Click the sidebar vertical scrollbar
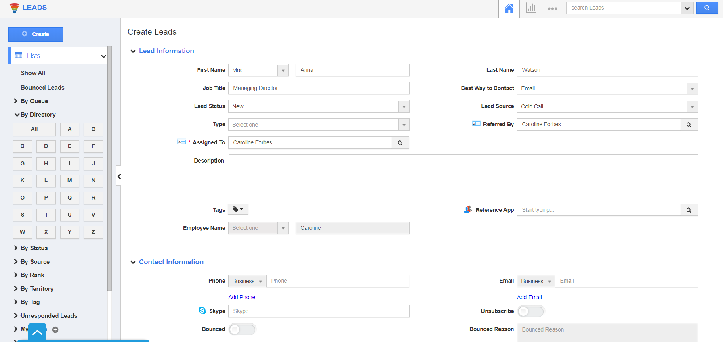This screenshot has height=342, width=723. coord(109,168)
